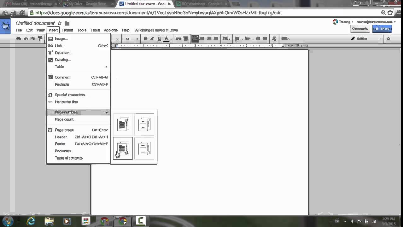Viewport: 403px width, 227px height.
Task: Click the clear formatting icon
Action: coord(274,39)
